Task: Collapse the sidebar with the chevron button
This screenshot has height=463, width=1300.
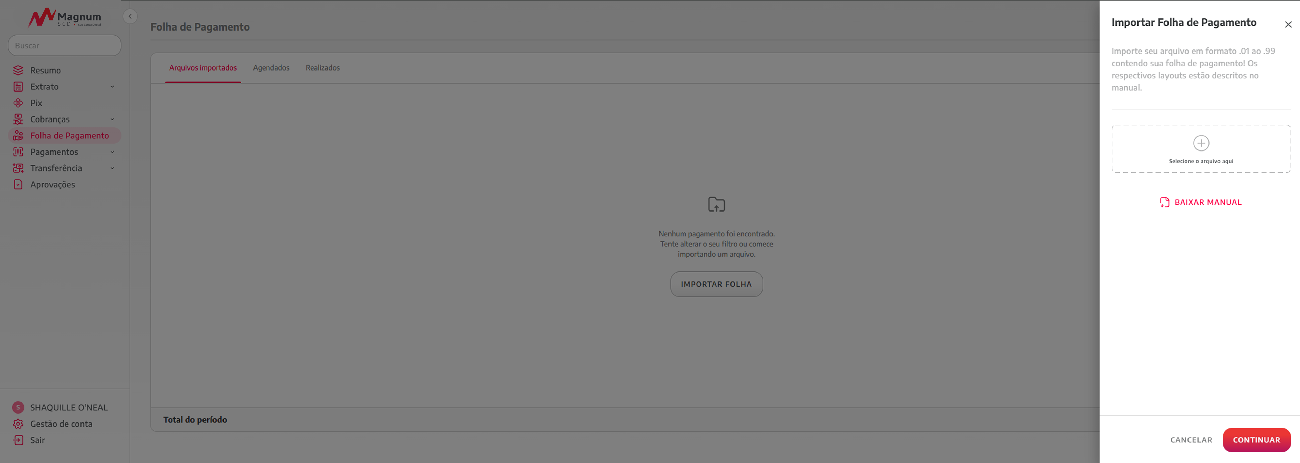Action: click(x=130, y=17)
